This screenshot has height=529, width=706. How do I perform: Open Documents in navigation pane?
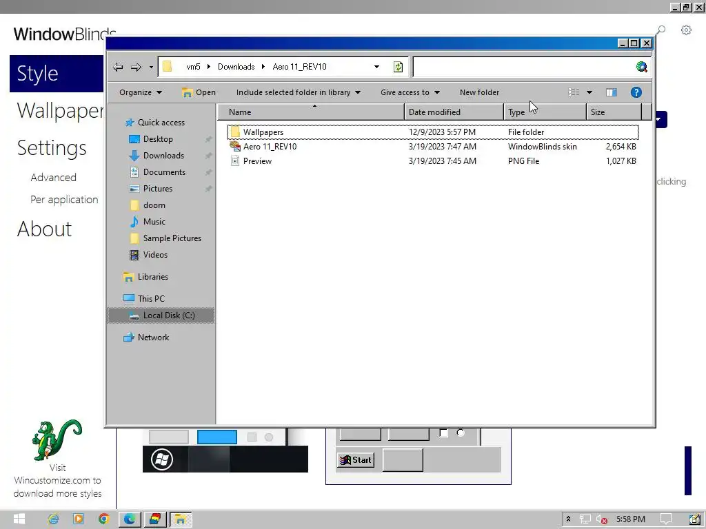157,172
